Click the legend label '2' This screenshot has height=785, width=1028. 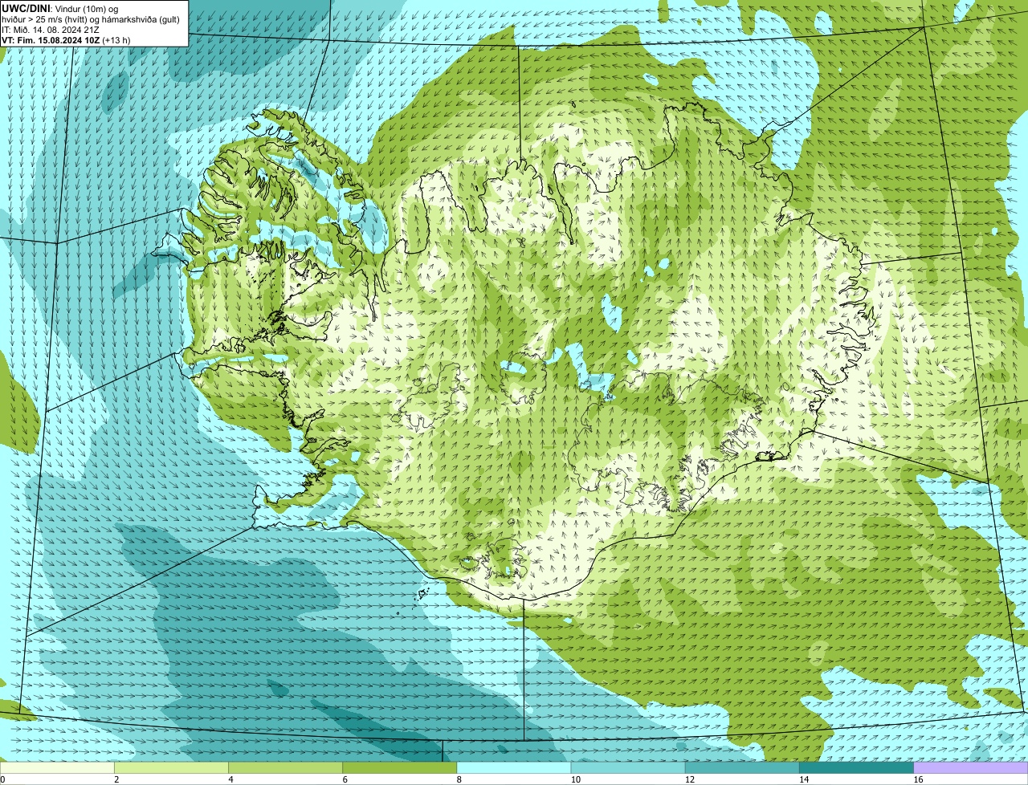(116, 779)
